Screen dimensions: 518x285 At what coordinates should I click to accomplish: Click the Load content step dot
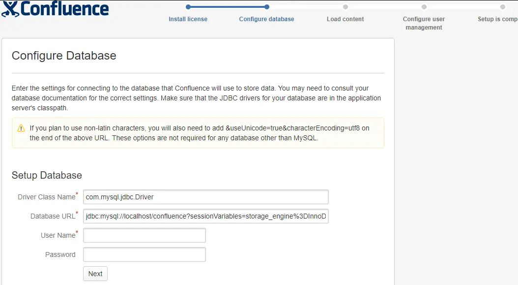pyautogui.click(x=345, y=7)
